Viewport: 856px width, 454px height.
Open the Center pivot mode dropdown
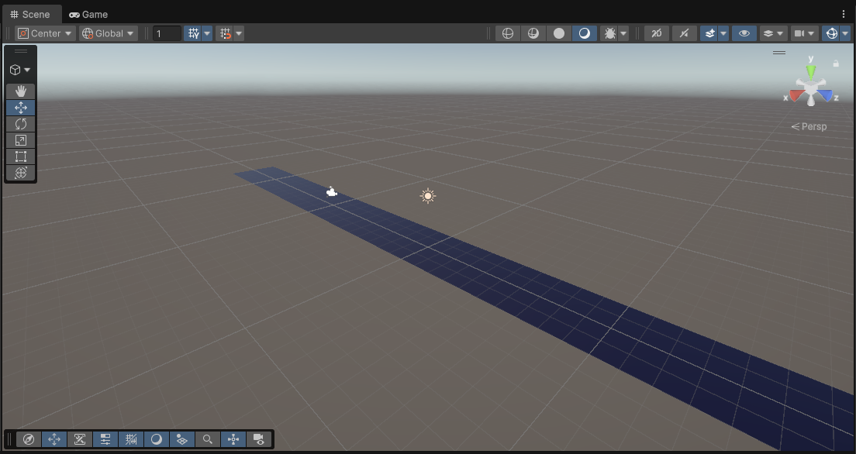coord(46,33)
